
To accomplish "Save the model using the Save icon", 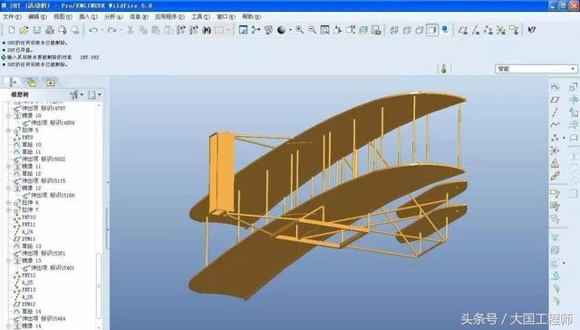I will click(37, 30).
